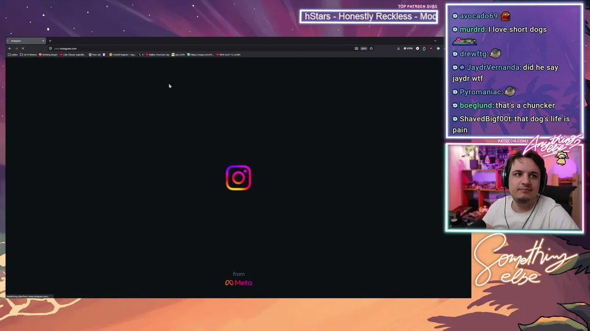Open the WAR SLOP TO LEARN bookmark
The image size is (590, 331).
[x=229, y=55]
